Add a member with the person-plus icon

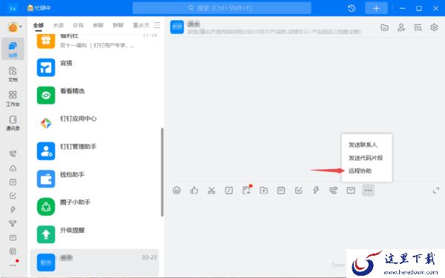coord(401,27)
